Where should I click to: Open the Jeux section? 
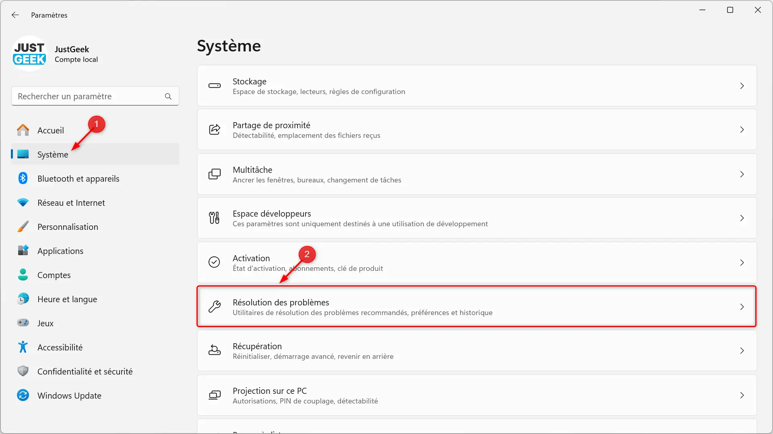[x=95, y=323]
